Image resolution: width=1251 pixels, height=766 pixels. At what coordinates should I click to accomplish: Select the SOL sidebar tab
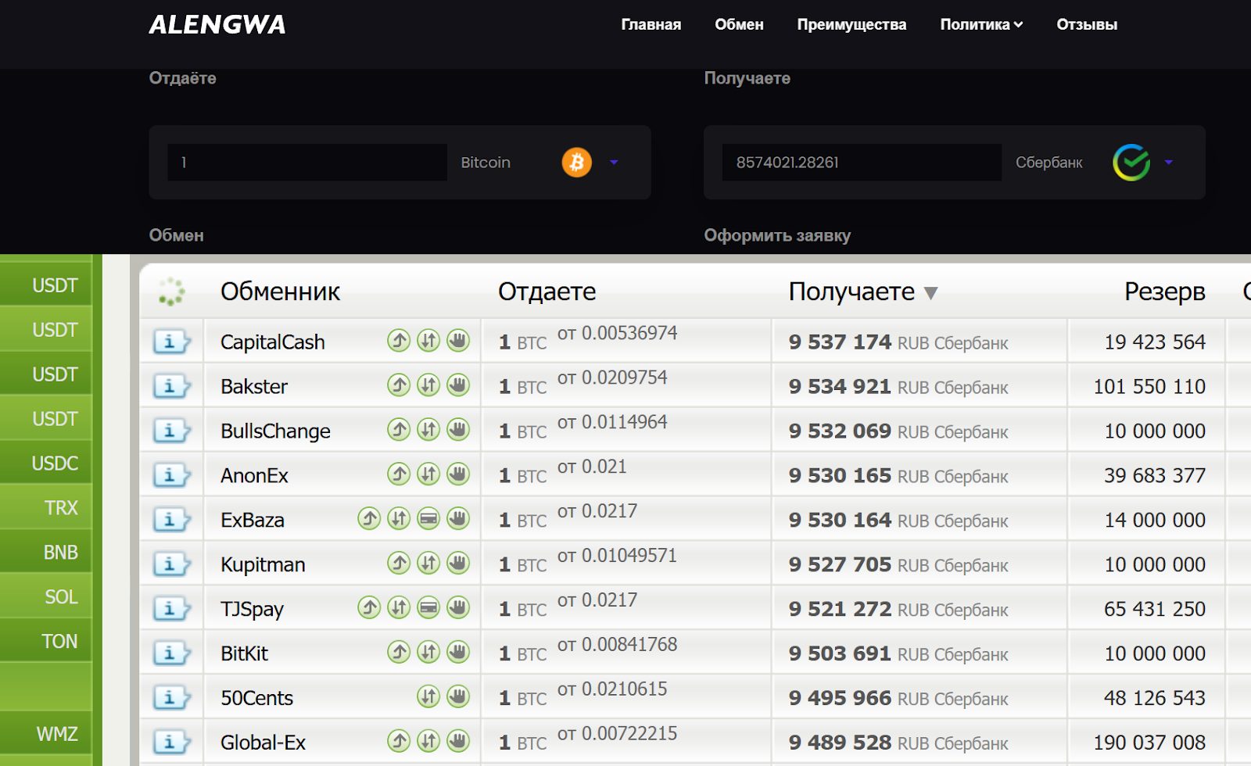[x=46, y=597]
